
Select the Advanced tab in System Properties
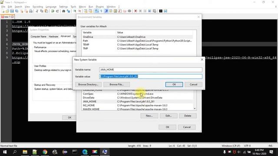[66, 36]
